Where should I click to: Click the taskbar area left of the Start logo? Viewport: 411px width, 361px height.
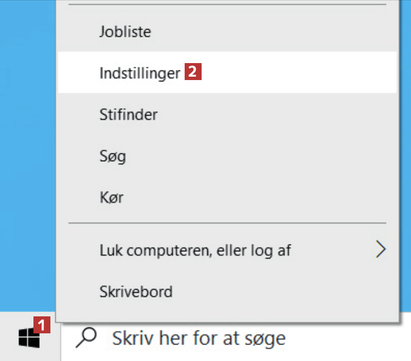[7, 337]
